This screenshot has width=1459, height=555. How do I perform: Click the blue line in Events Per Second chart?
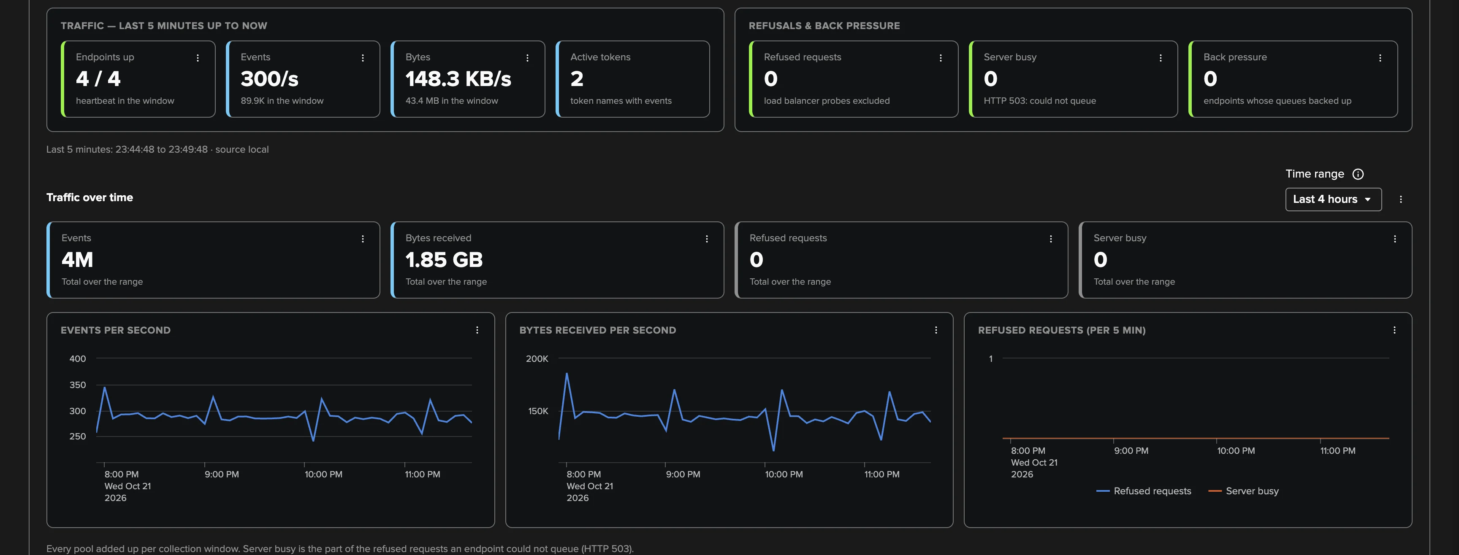262,418
